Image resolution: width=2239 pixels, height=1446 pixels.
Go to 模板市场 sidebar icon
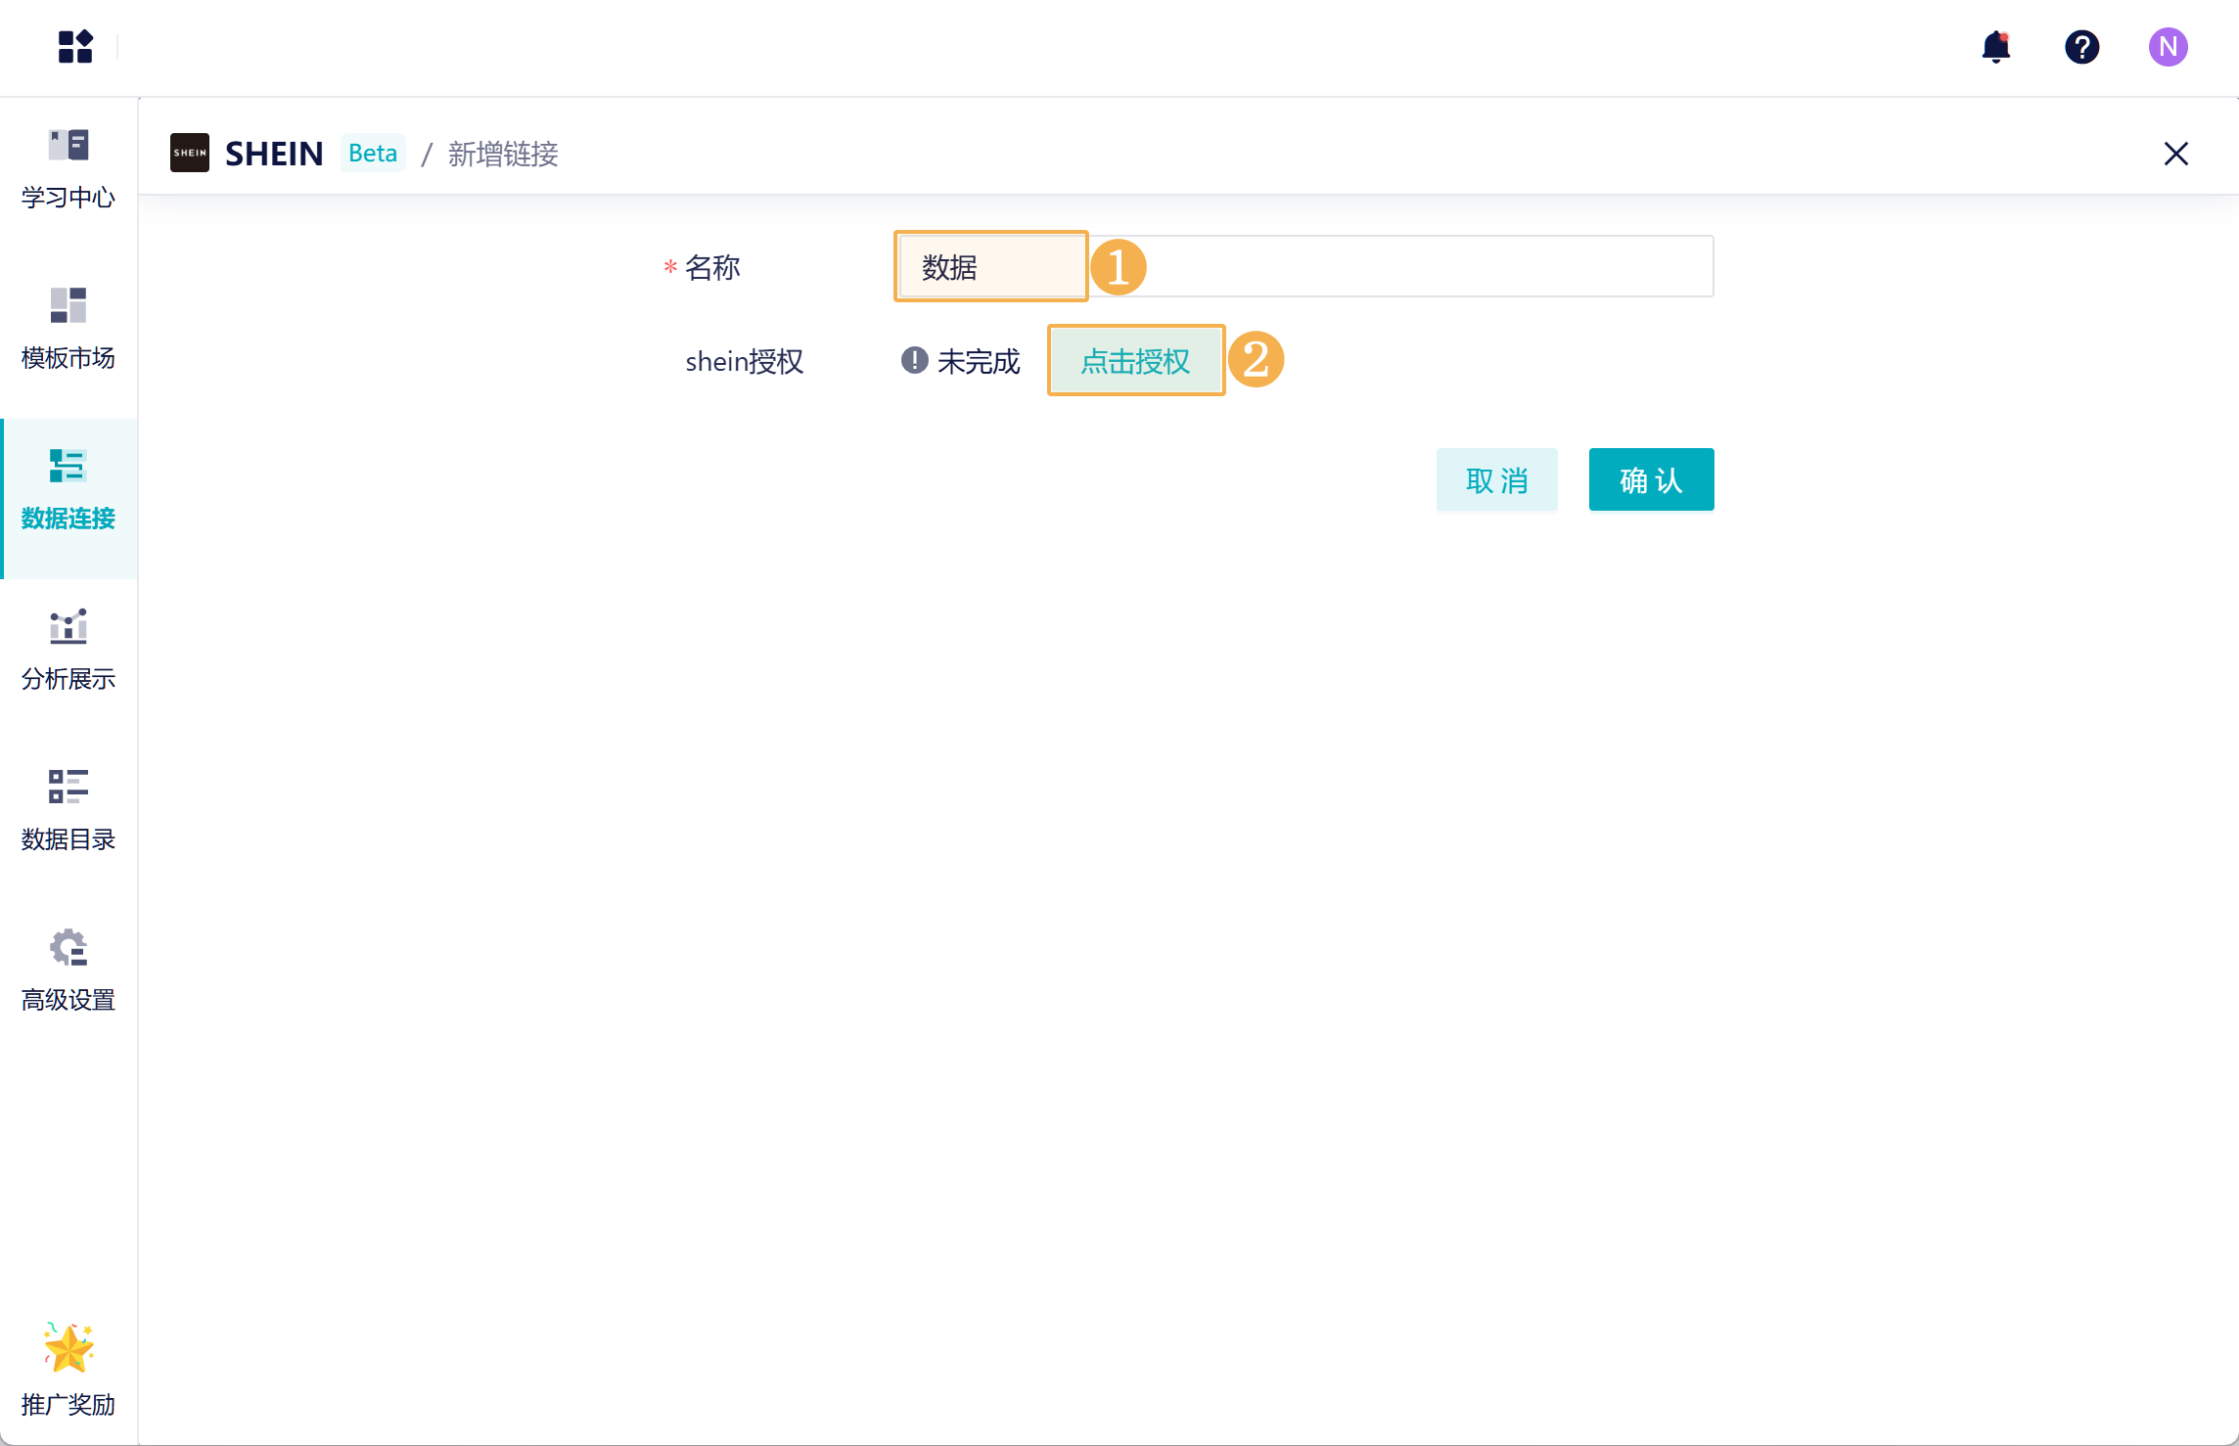tap(69, 329)
